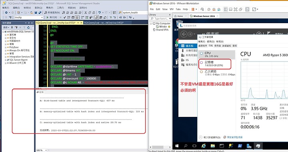Click the Connect button in Object Explorer
Screen dimensions: 288x152
(x=6, y=28)
